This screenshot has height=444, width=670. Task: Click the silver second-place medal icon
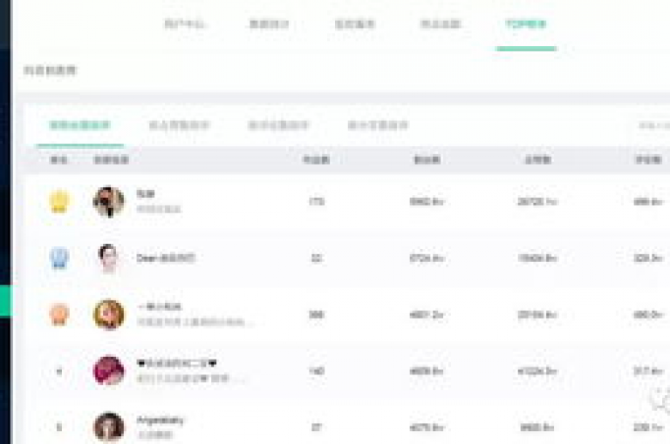59,258
